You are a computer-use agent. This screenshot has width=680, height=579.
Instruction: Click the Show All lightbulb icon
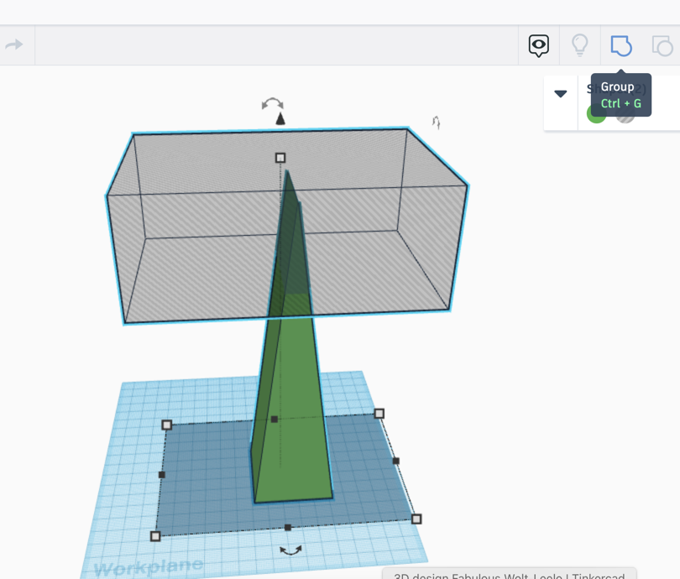click(x=580, y=44)
